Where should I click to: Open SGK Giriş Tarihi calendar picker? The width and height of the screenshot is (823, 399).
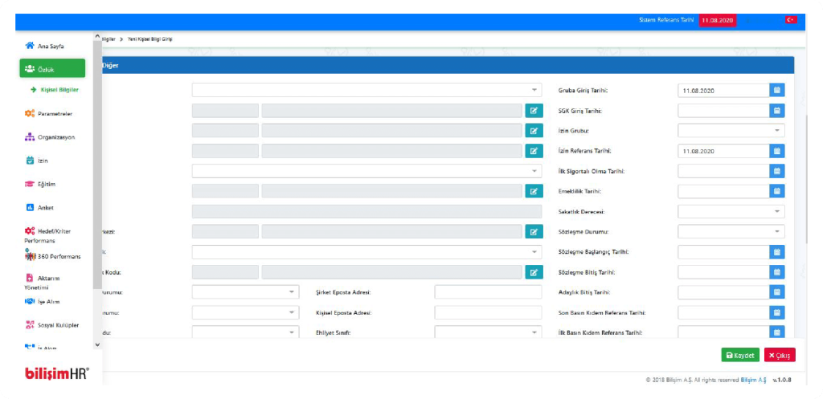click(x=776, y=111)
